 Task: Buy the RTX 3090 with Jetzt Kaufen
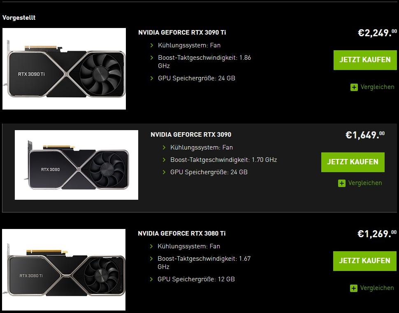point(353,162)
